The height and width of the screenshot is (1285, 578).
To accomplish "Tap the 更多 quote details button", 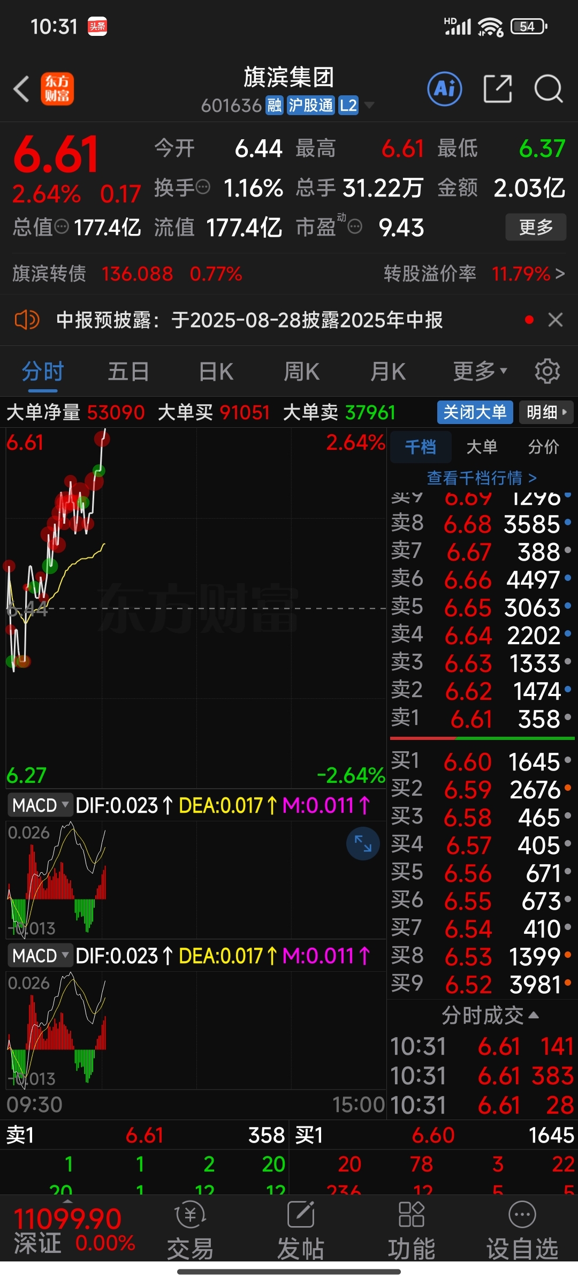I will [536, 227].
